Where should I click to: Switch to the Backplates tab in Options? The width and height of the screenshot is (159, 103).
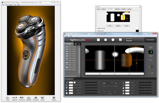(x=117, y=9)
